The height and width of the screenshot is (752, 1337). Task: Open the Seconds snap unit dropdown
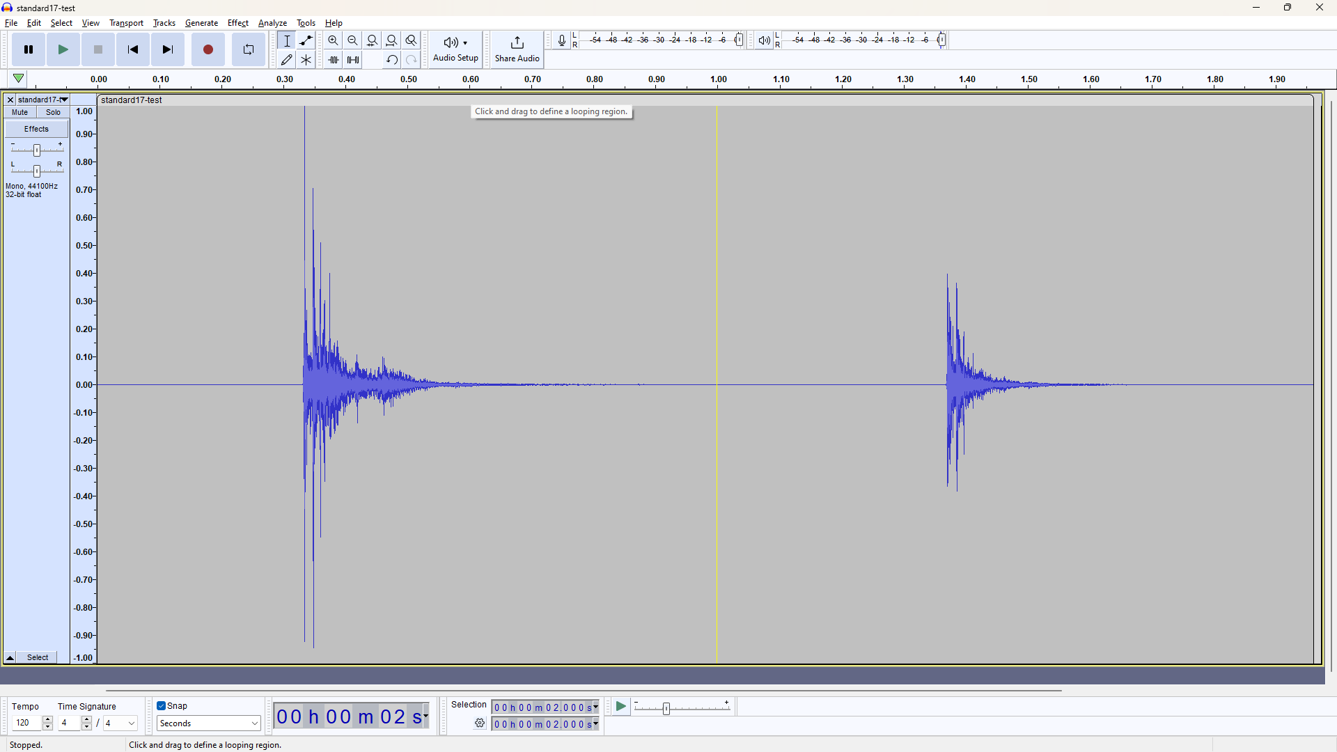(x=209, y=723)
